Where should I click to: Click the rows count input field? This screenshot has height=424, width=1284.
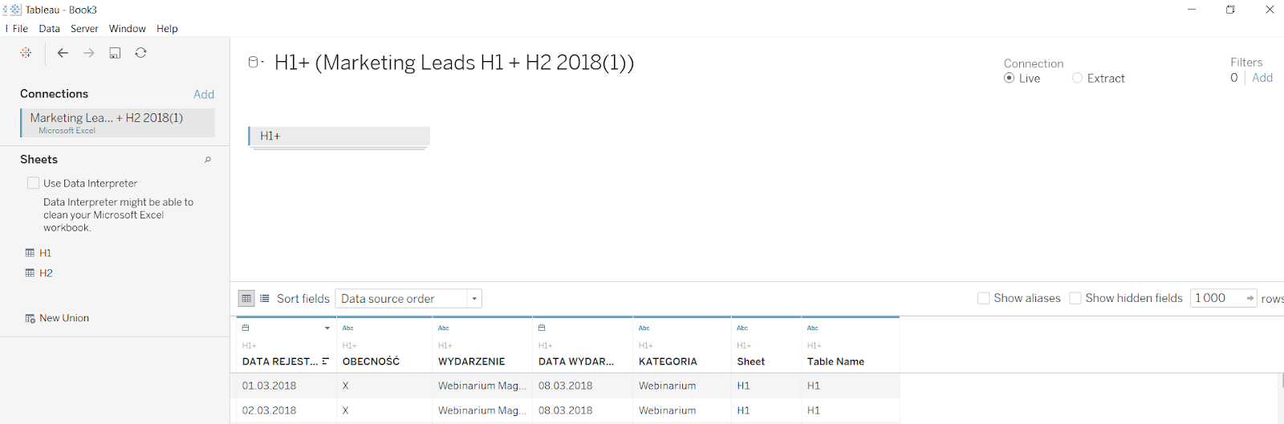pyautogui.click(x=1217, y=299)
